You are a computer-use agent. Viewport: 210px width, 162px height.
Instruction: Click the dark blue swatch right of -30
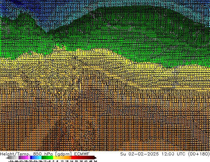(31, 157)
